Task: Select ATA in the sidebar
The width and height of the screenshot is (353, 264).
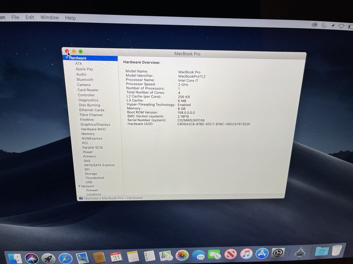Action: (x=79, y=63)
